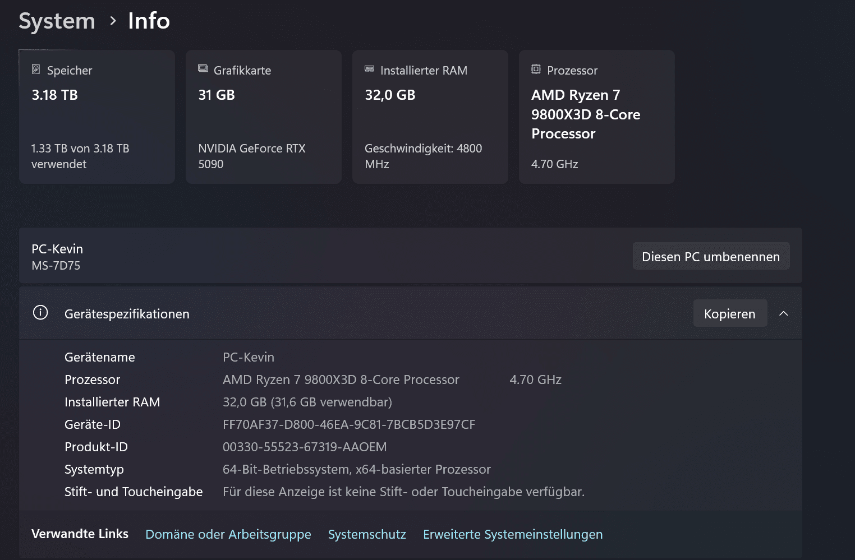Click the Geräte-ID value text

[348, 424]
